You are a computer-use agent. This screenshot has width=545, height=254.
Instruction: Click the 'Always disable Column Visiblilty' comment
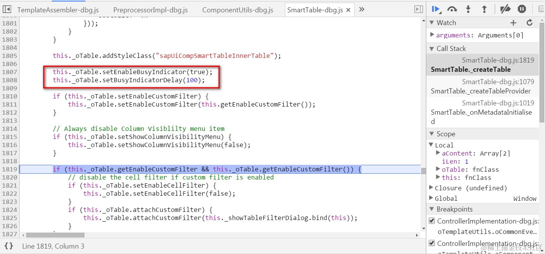point(138,129)
